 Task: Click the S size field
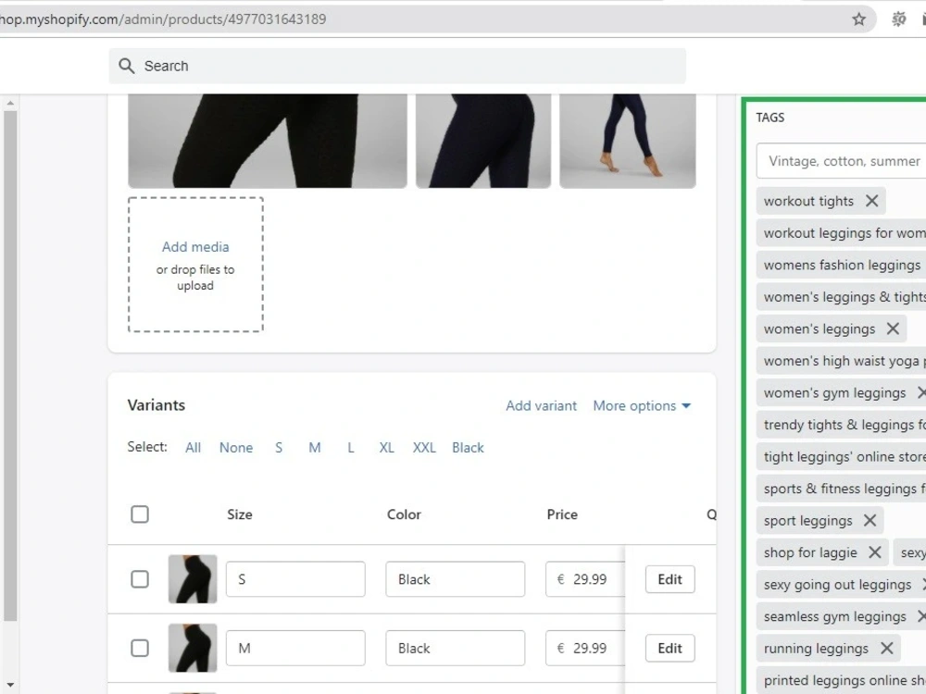tap(295, 579)
